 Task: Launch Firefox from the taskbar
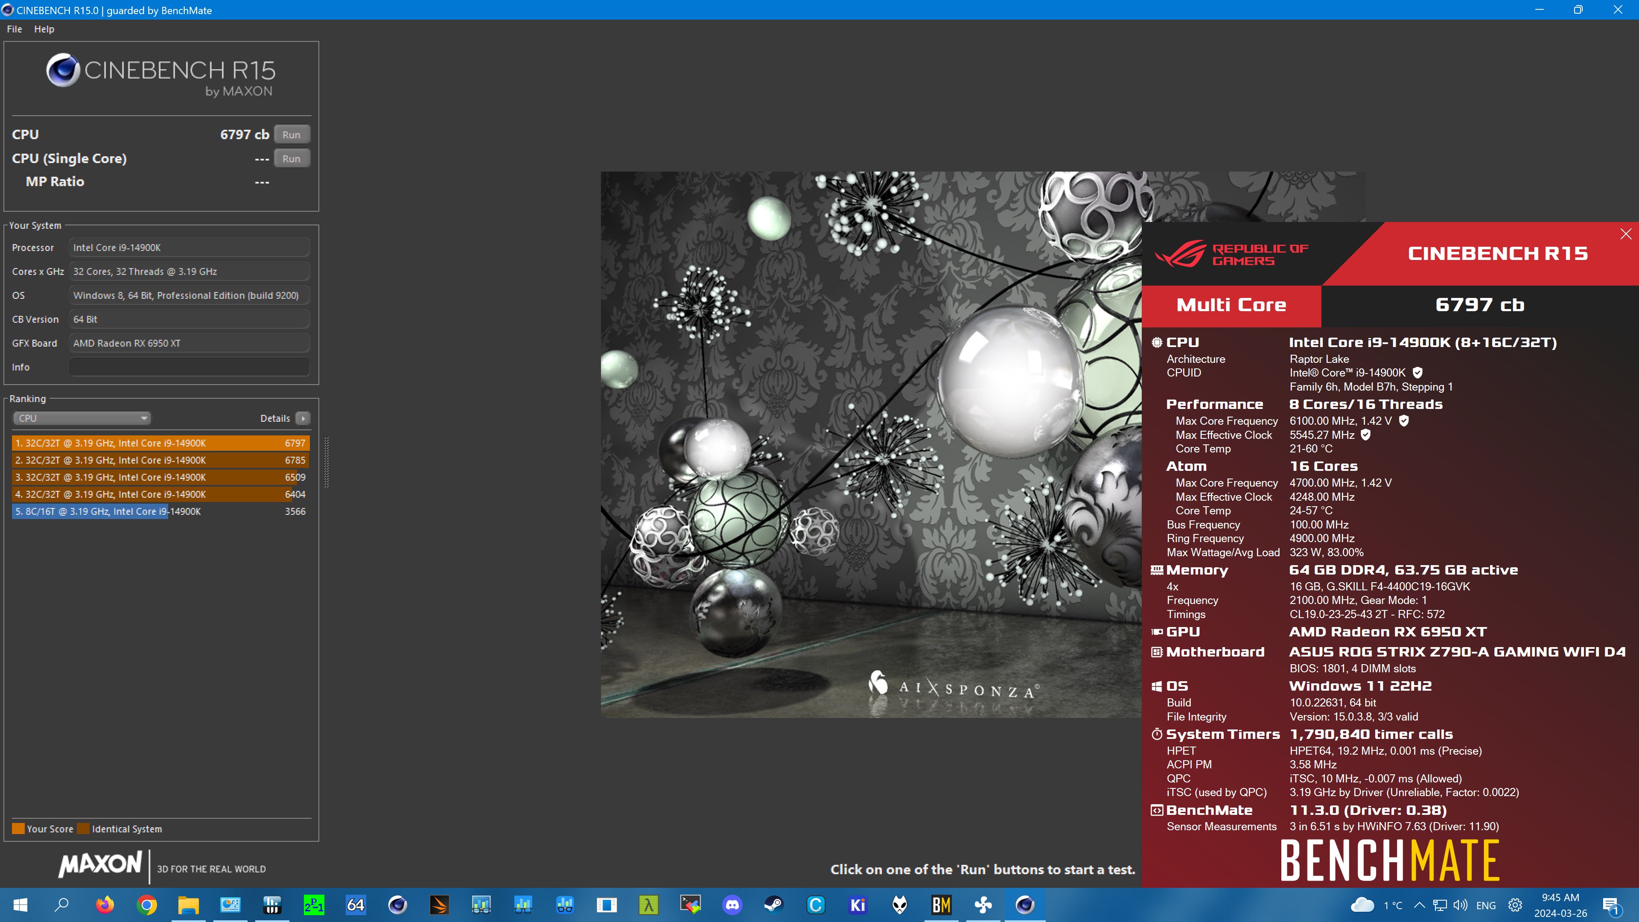(104, 905)
